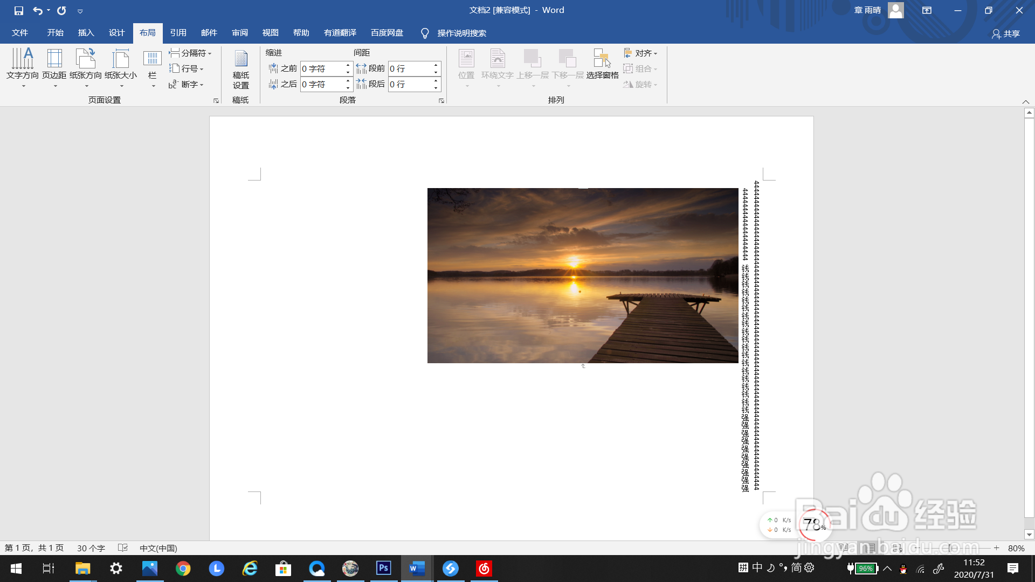The height and width of the screenshot is (582, 1035).
Task: Open Photoshop from the taskbar
Action: pyautogui.click(x=383, y=569)
